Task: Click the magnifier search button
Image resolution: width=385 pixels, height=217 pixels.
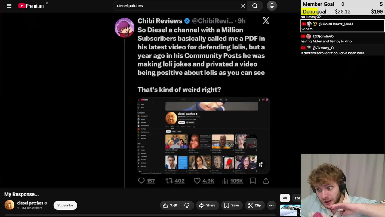Action: [x=255, y=6]
